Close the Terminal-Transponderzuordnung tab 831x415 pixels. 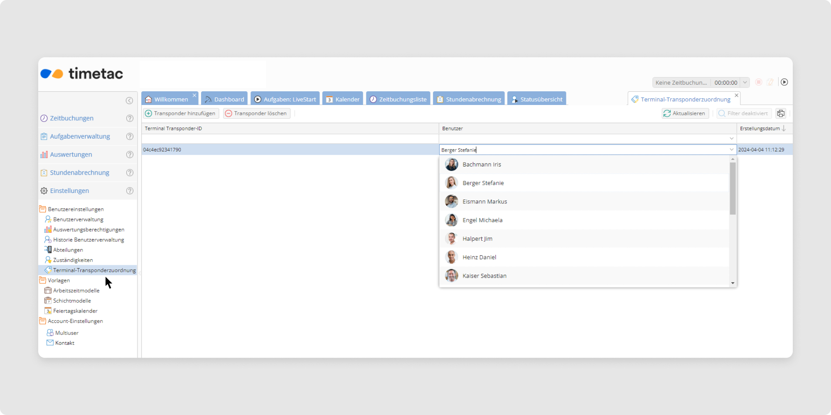[x=737, y=95]
